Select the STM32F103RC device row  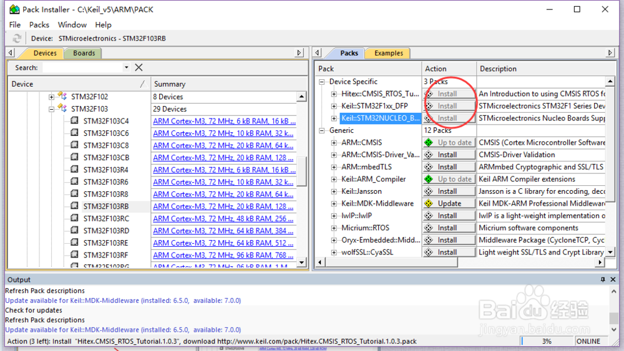(x=106, y=219)
